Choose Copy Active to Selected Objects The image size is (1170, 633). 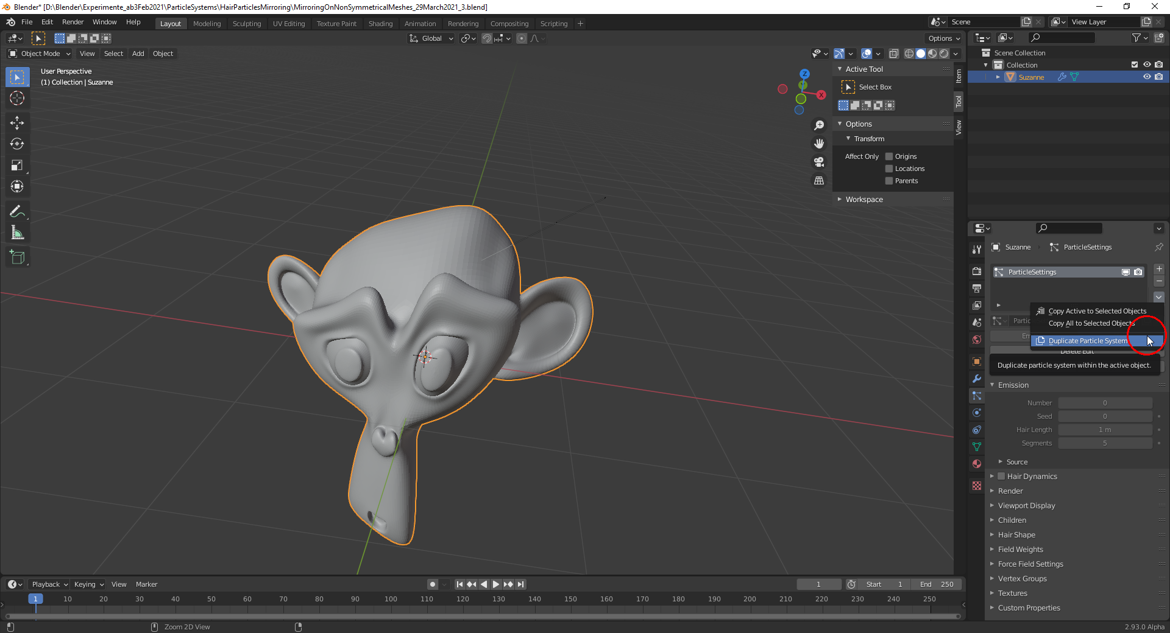point(1097,311)
